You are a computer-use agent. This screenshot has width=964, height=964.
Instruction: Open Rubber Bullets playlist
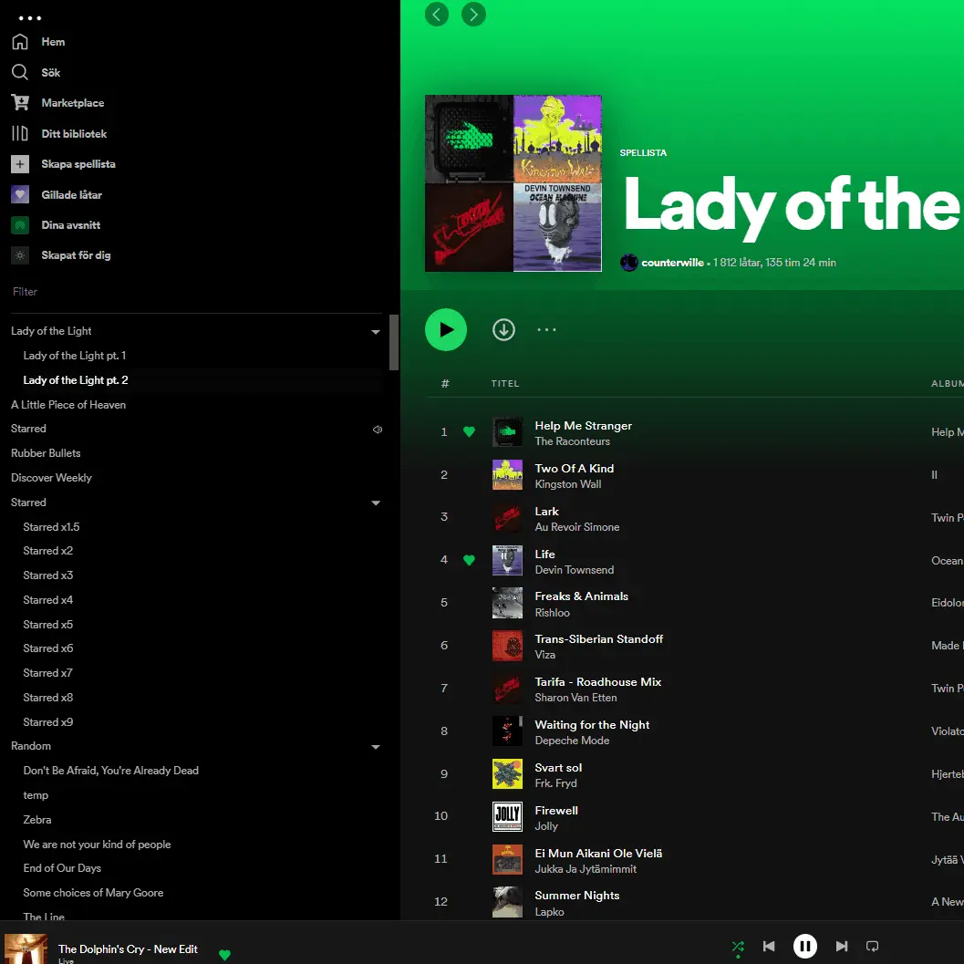(x=46, y=453)
